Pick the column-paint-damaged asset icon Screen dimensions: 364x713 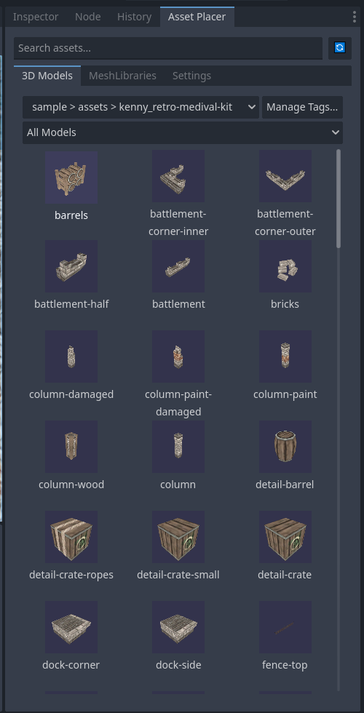click(178, 356)
